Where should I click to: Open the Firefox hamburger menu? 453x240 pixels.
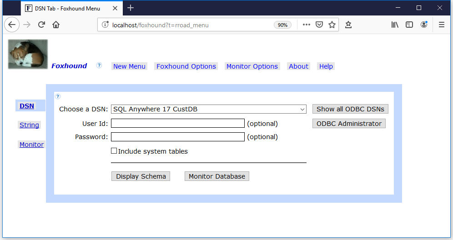pos(441,25)
